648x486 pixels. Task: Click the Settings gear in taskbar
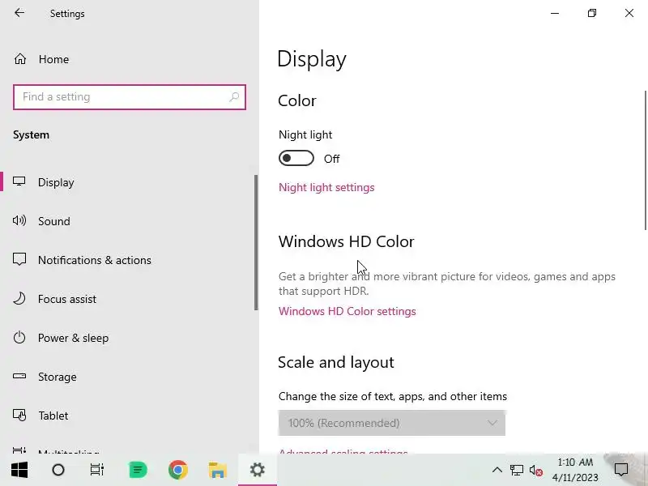pos(257,470)
